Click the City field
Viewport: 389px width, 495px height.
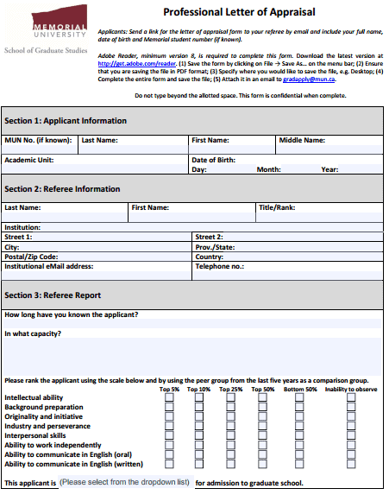point(105,247)
